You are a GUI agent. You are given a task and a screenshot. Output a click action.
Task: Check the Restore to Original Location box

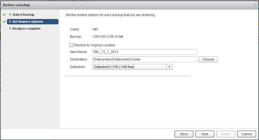pyautogui.click(x=71, y=45)
